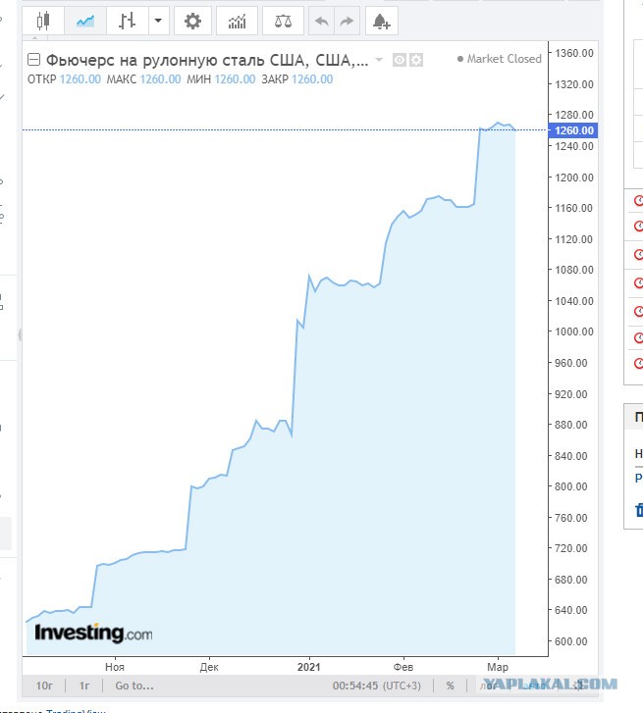Redo the chart action
The image size is (643, 713).
(347, 21)
